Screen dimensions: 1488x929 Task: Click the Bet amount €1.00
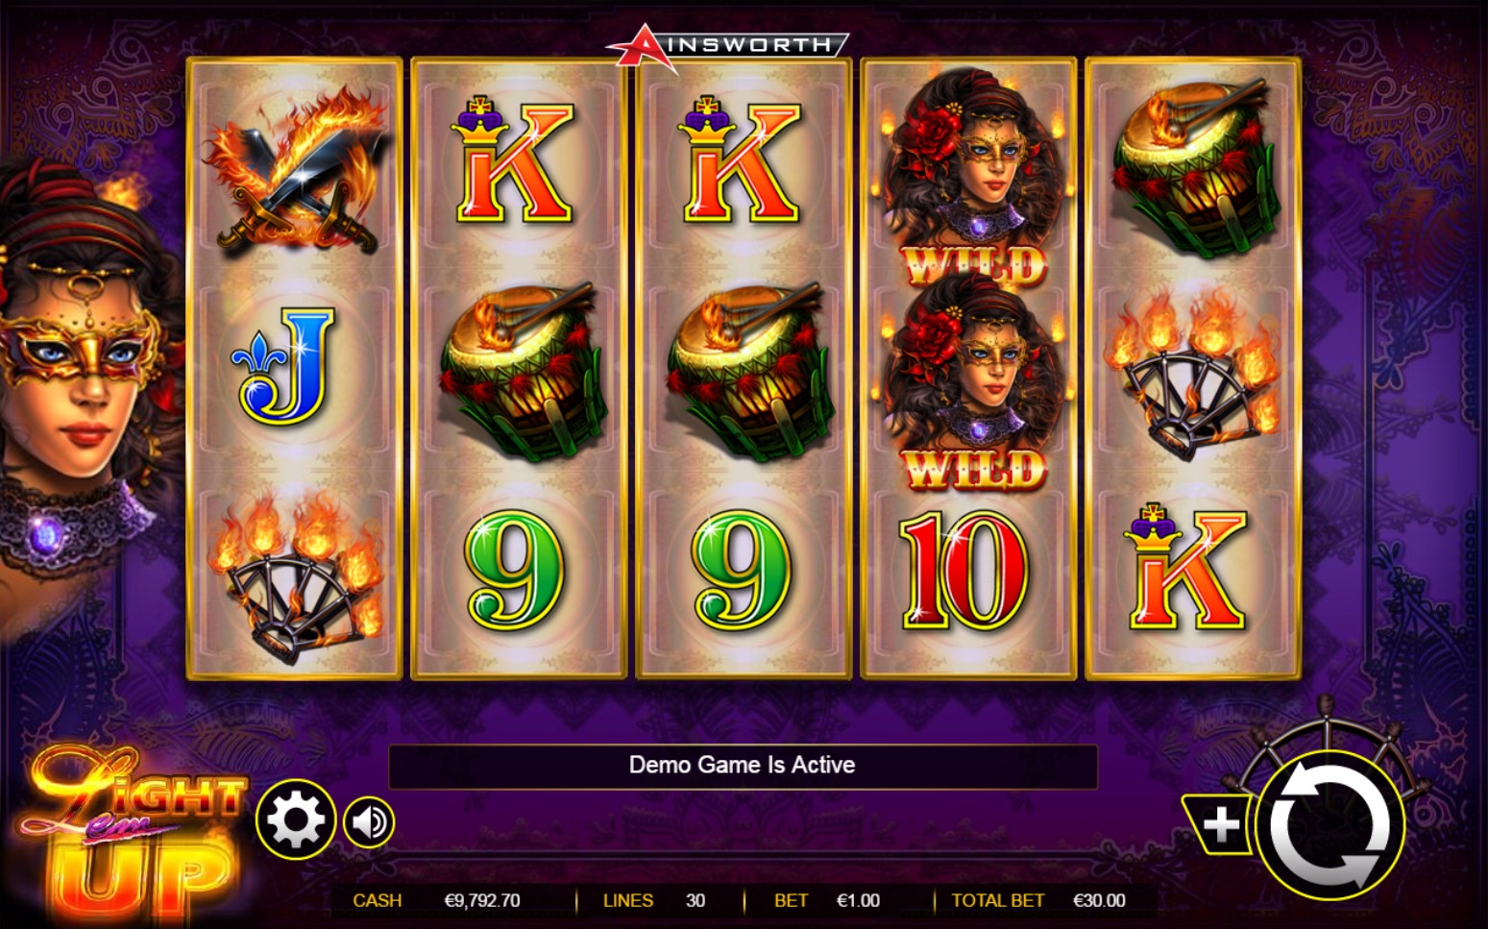tap(858, 901)
